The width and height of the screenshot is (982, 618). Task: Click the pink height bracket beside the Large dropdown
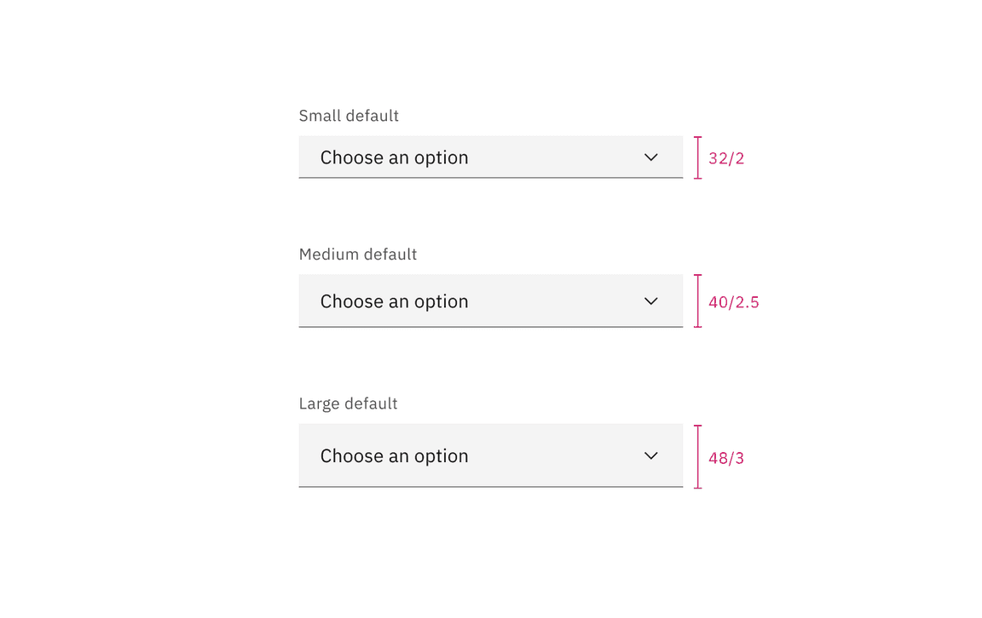[x=697, y=456]
